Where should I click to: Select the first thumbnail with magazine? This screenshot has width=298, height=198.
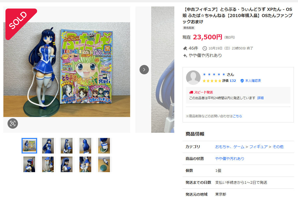29,145
